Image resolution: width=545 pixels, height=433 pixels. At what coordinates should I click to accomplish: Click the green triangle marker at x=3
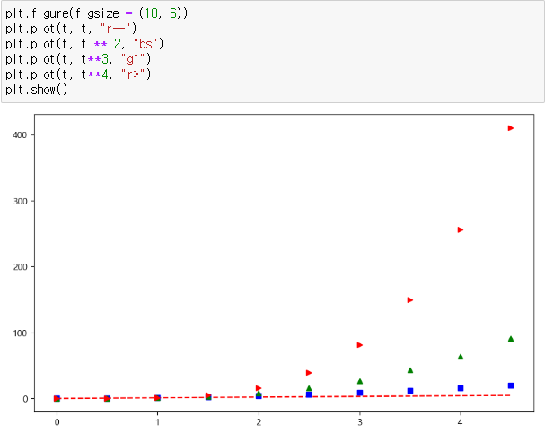point(360,381)
